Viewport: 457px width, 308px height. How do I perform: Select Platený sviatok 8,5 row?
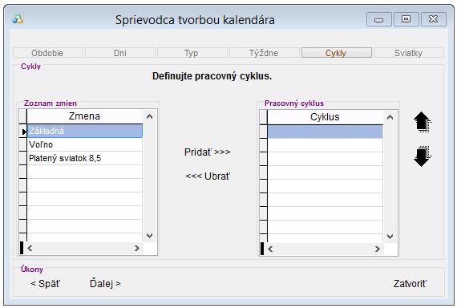84,158
